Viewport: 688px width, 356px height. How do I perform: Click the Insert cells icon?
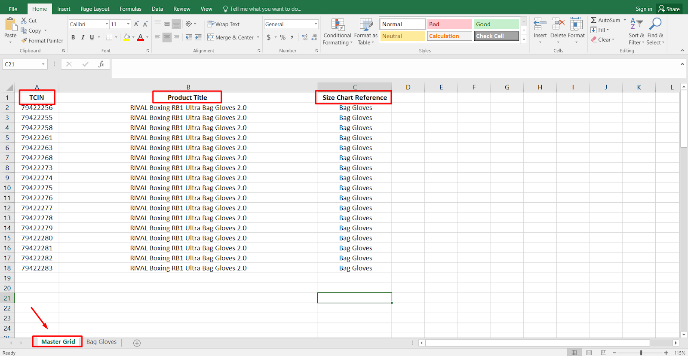pyautogui.click(x=540, y=24)
